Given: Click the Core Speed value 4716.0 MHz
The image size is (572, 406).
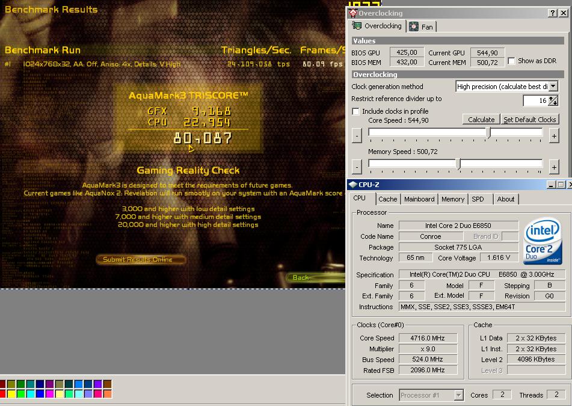Looking at the screenshot, I should click(428, 338).
